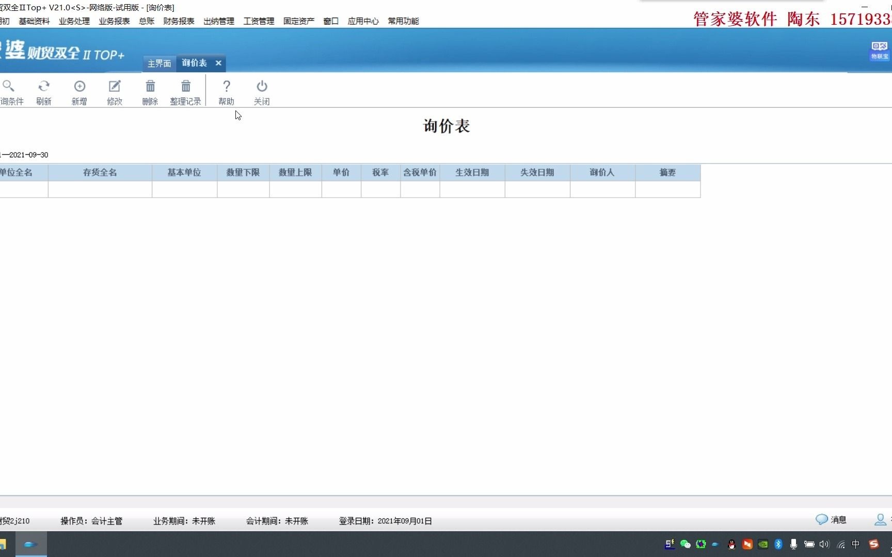Viewport: 892px width, 557px height.
Task: Open the 基础资料 menu
Action: click(x=34, y=21)
